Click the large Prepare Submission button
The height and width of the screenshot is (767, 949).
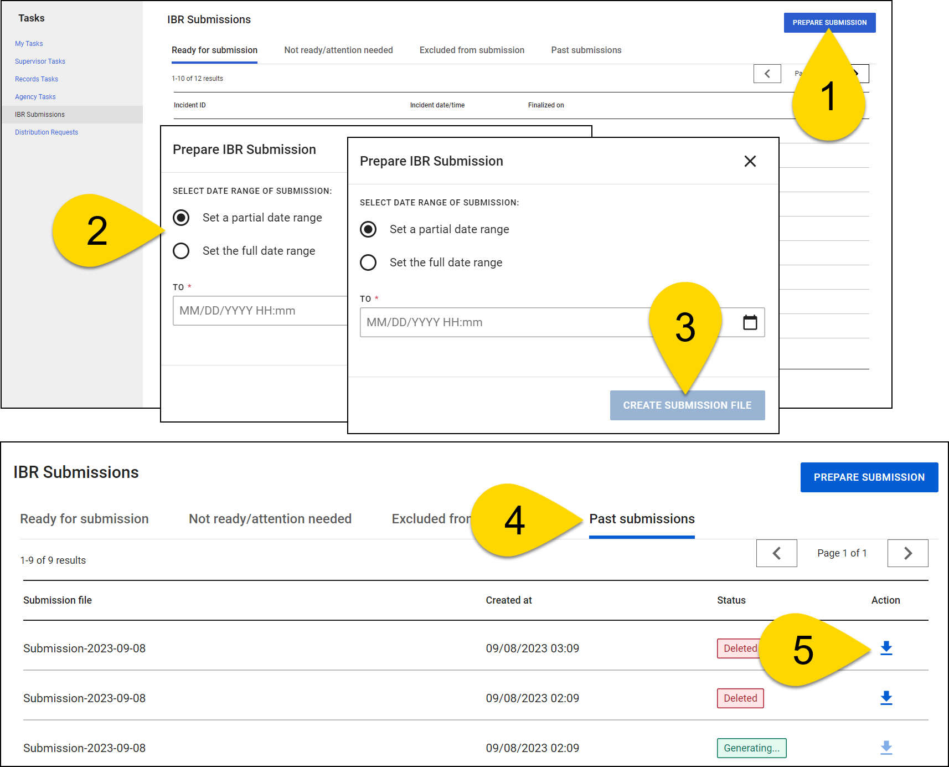point(869,477)
